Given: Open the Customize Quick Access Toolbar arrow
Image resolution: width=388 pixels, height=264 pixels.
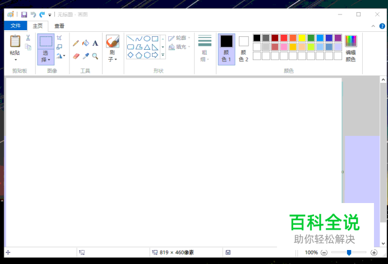Looking at the screenshot, I should pos(50,15).
